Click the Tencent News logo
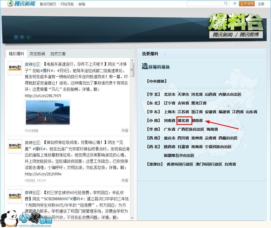Screen dimensions: 271x228 pos(21,4)
